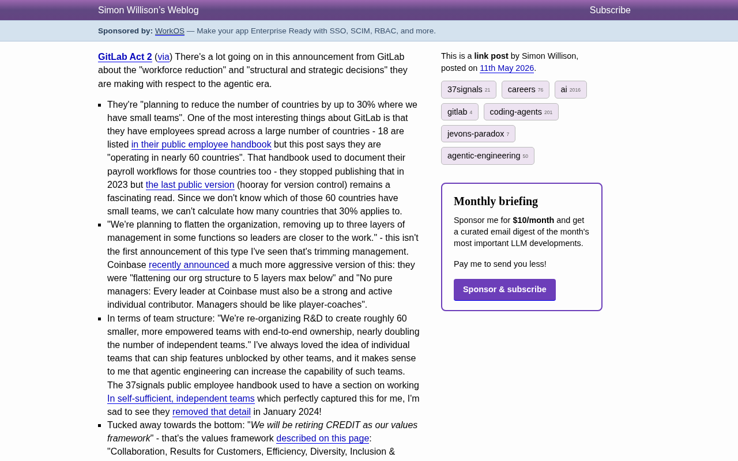Image resolution: width=738 pixels, height=461 pixels.
Task: Click the Sponsor & subscribe button
Action: (x=504, y=290)
